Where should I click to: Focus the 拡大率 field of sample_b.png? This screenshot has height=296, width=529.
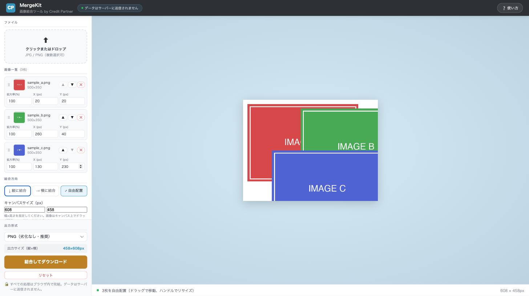click(19, 134)
